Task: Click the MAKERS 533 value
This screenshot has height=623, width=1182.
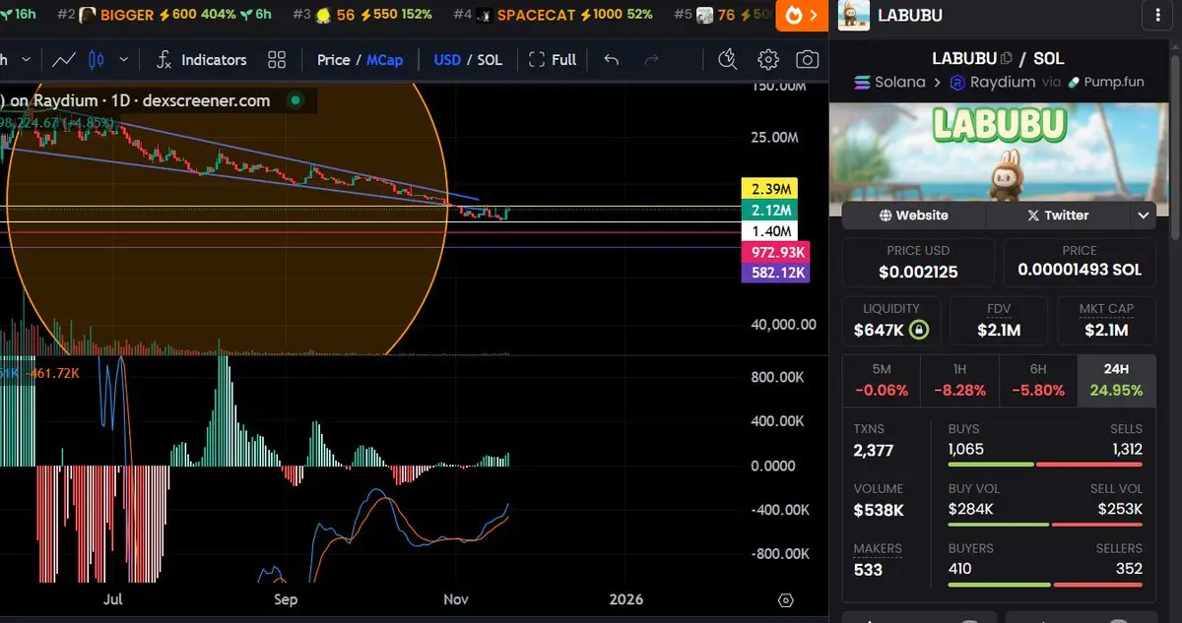Action: pyautogui.click(x=868, y=569)
